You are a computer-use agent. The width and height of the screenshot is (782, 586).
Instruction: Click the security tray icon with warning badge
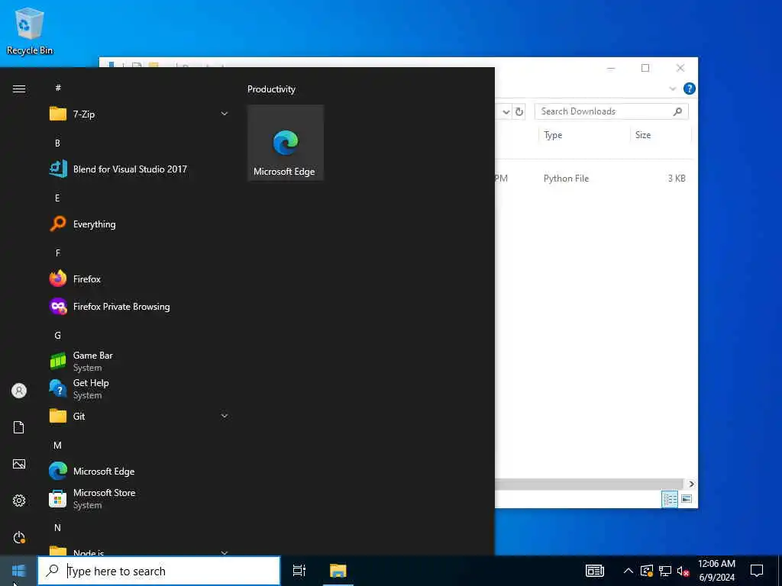(x=647, y=571)
